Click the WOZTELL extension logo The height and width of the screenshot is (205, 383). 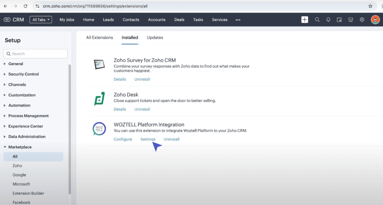(99, 129)
